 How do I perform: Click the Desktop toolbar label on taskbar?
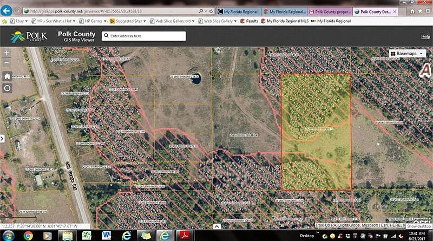point(307,236)
